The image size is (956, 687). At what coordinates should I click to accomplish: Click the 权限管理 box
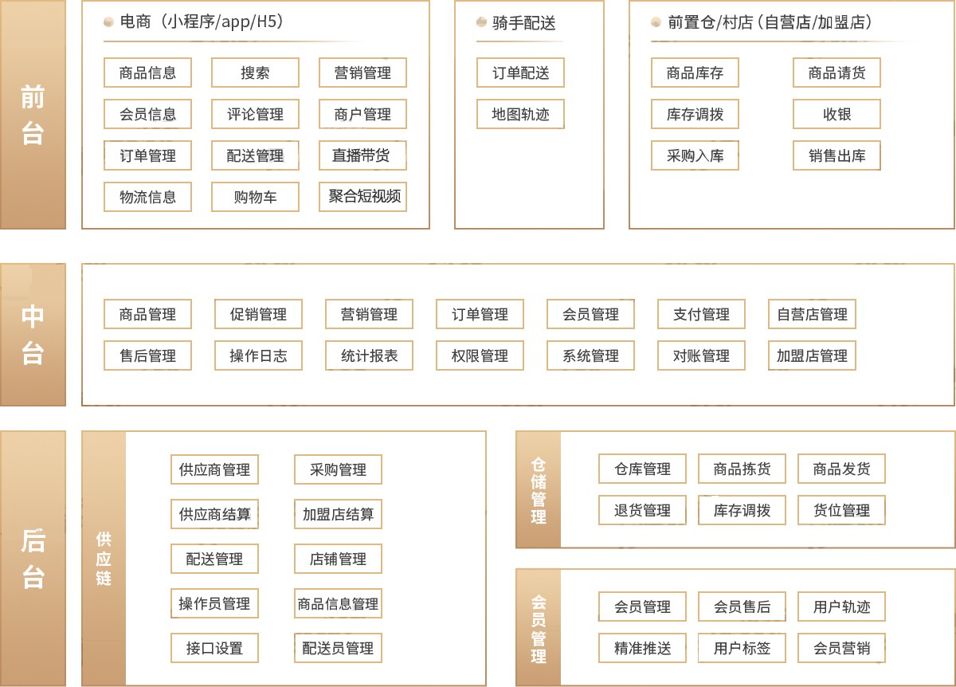coord(480,355)
